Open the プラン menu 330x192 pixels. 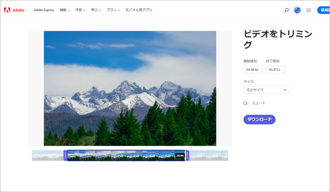click(x=113, y=10)
